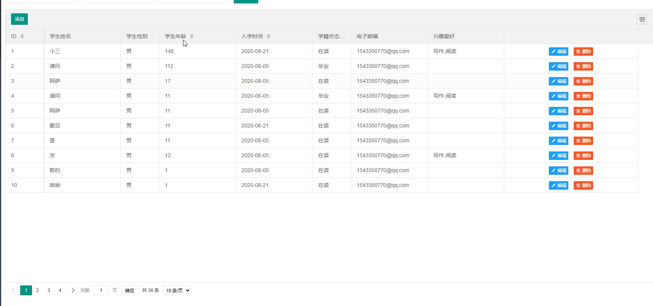Edit student with ID 2
The image size is (653, 306).
[558, 66]
